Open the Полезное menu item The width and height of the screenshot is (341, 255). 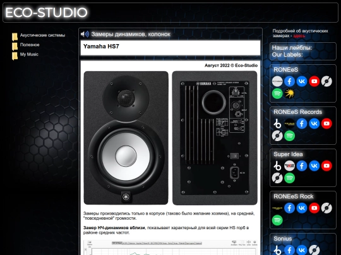(30, 45)
